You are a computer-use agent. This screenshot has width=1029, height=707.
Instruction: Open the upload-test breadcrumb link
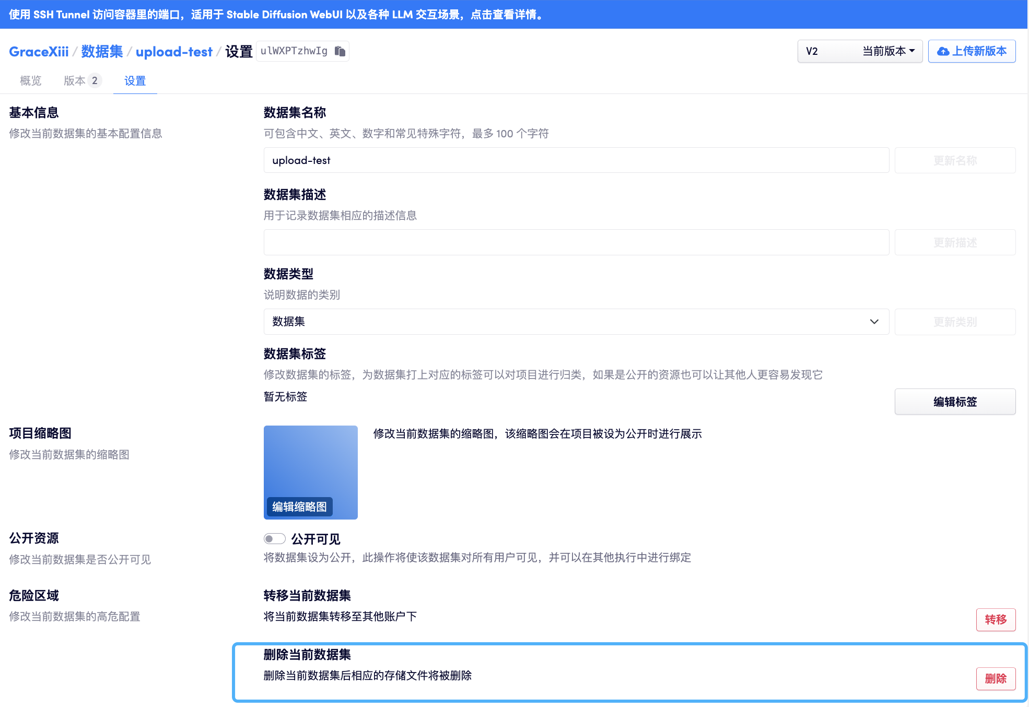coord(174,52)
